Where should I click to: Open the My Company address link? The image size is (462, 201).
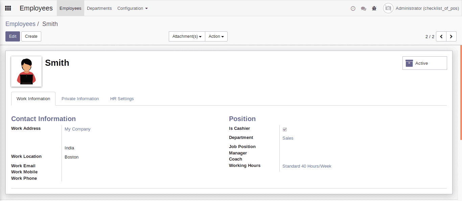click(77, 129)
